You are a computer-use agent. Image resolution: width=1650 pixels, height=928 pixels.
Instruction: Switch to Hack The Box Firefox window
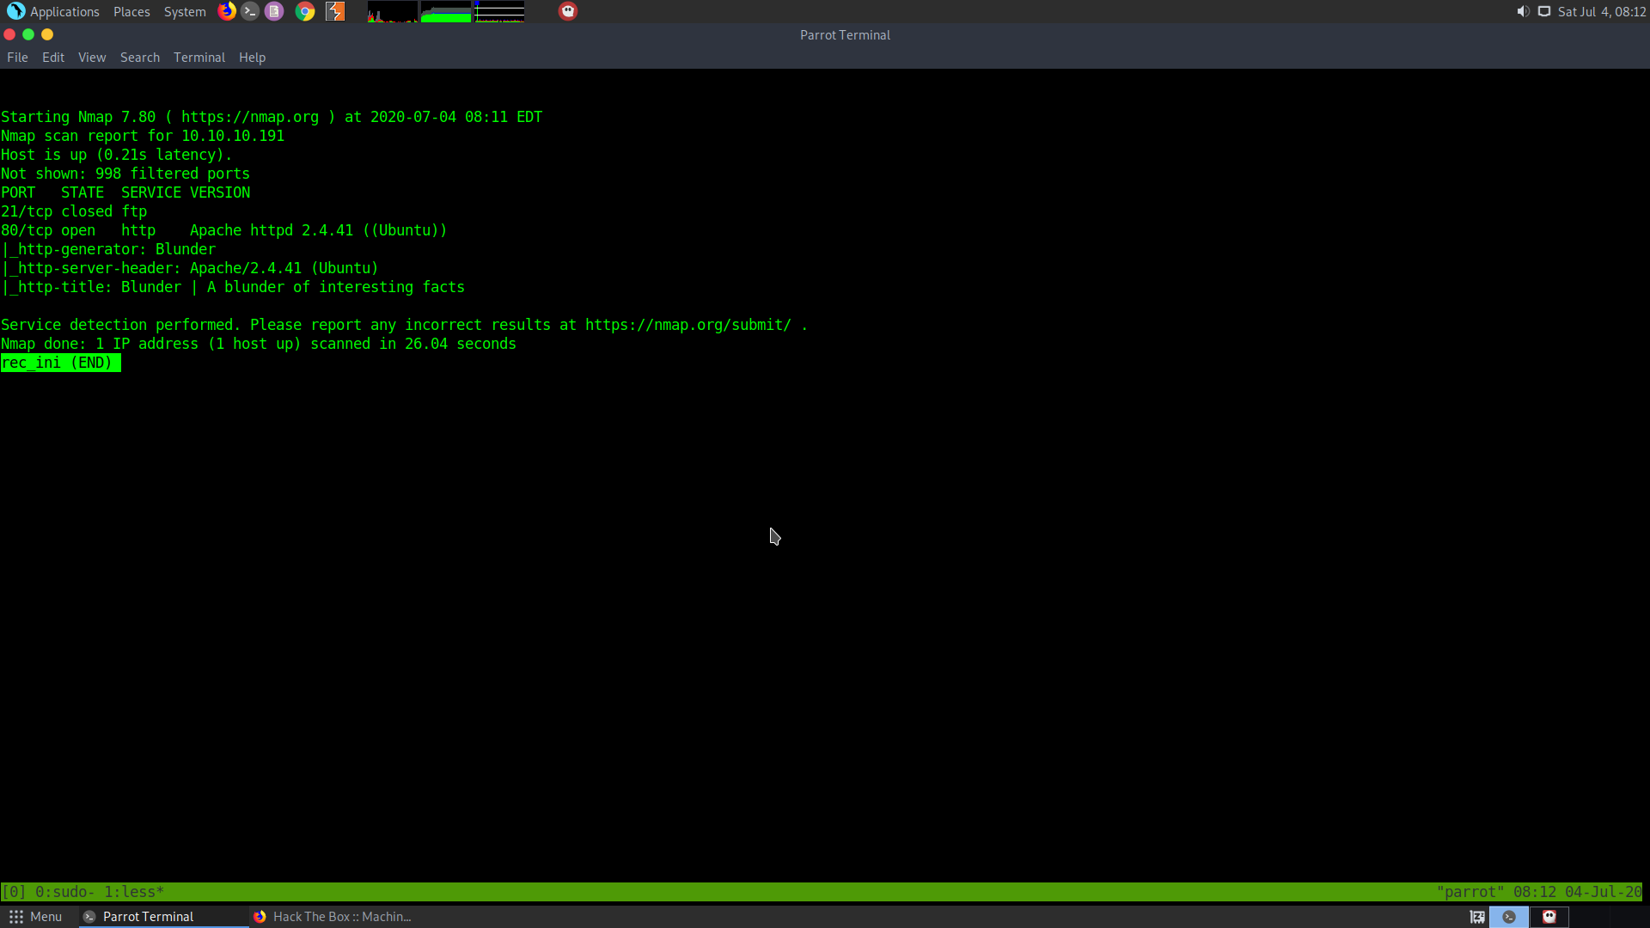(335, 917)
